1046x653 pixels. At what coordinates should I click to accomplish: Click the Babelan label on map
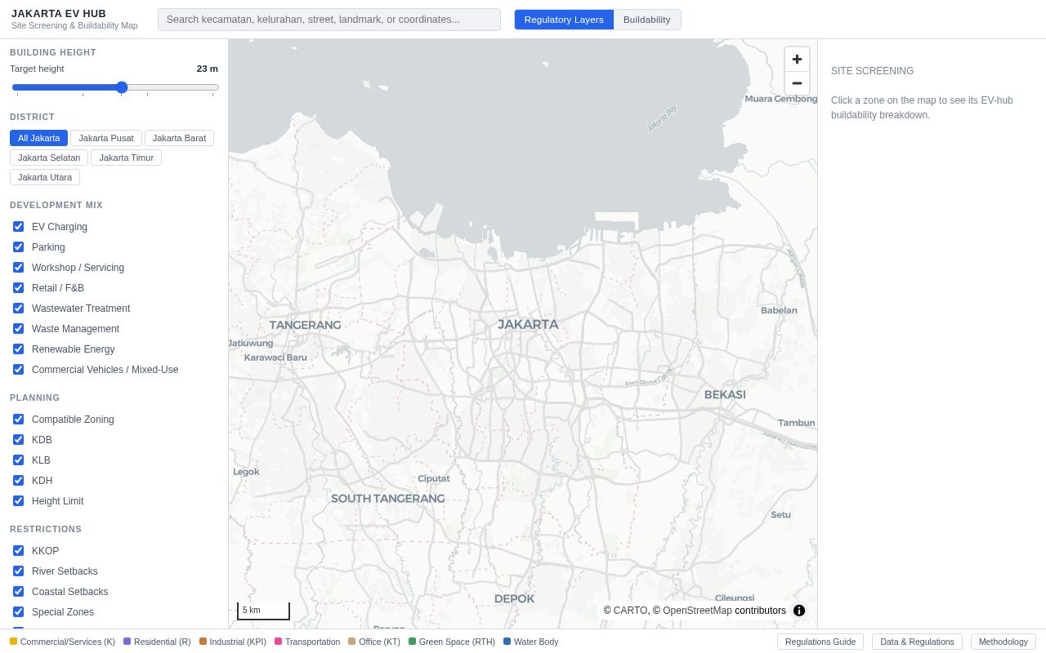coord(779,310)
